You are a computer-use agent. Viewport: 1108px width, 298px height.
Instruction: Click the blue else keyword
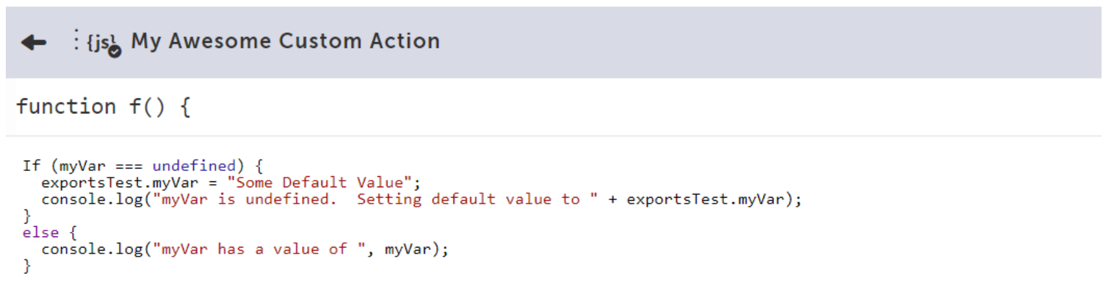click(41, 233)
